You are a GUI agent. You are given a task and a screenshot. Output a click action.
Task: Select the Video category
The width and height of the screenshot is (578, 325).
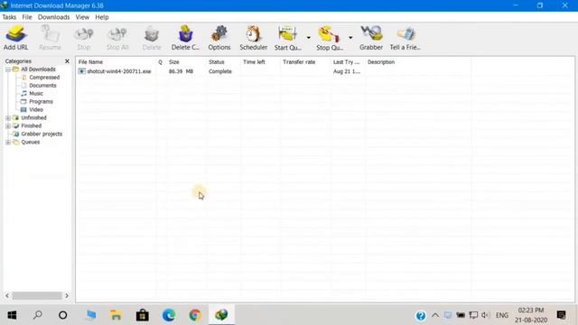pos(36,110)
